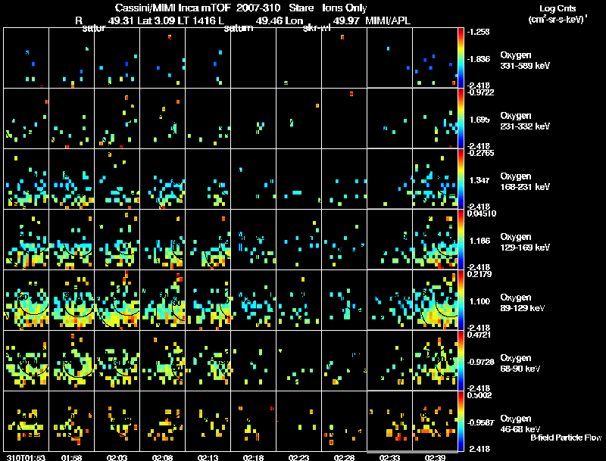Image resolution: width=606 pixels, height=461 pixels.
Task: Click the colorbar beside Oxygen 46-68 keV
Action: point(461,421)
